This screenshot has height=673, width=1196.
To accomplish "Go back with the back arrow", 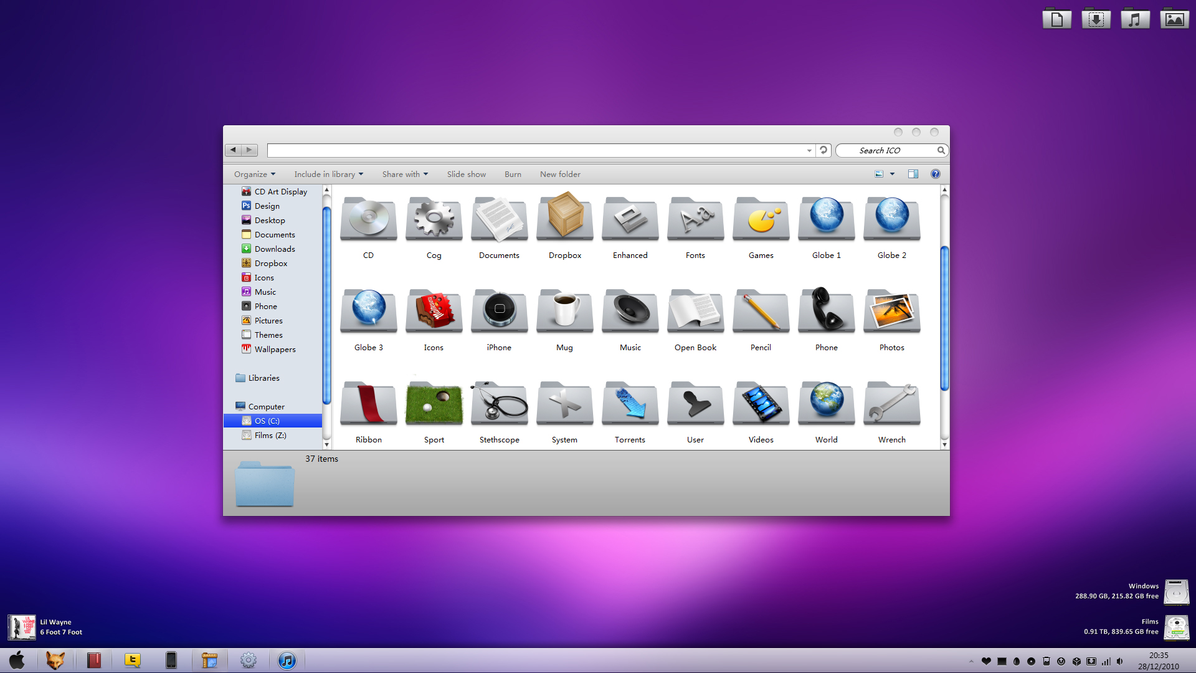I will tap(233, 150).
